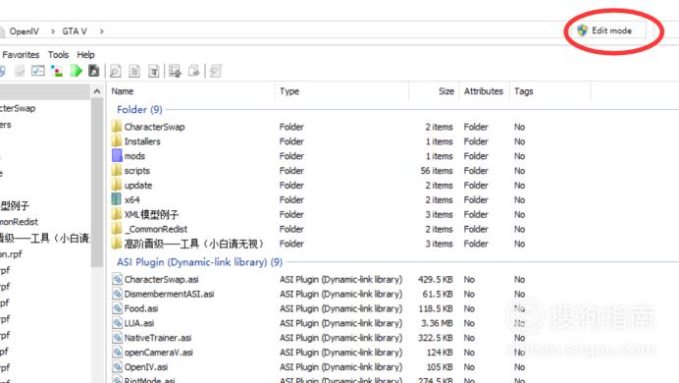This screenshot has width=679, height=383.
Task: Select the _CommonRedist folder name
Action: tap(156, 229)
